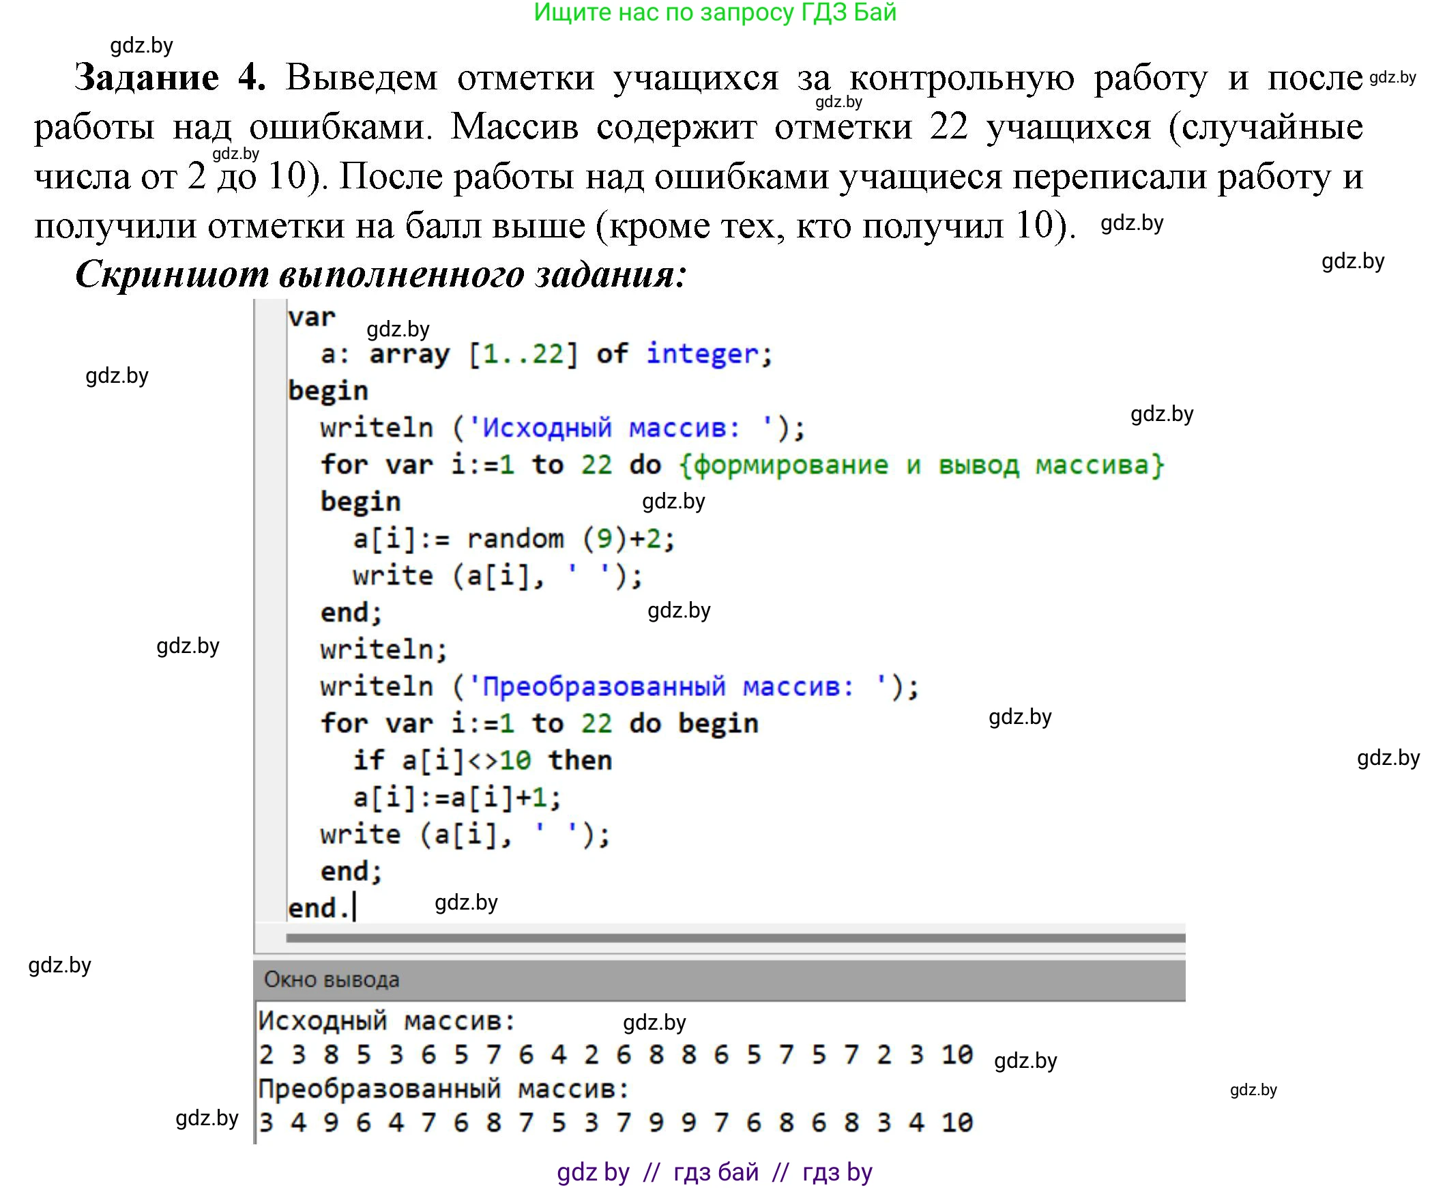Click the 'Исходный массив:' label in output window
The width and height of the screenshot is (1432, 1188).
[386, 1021]
